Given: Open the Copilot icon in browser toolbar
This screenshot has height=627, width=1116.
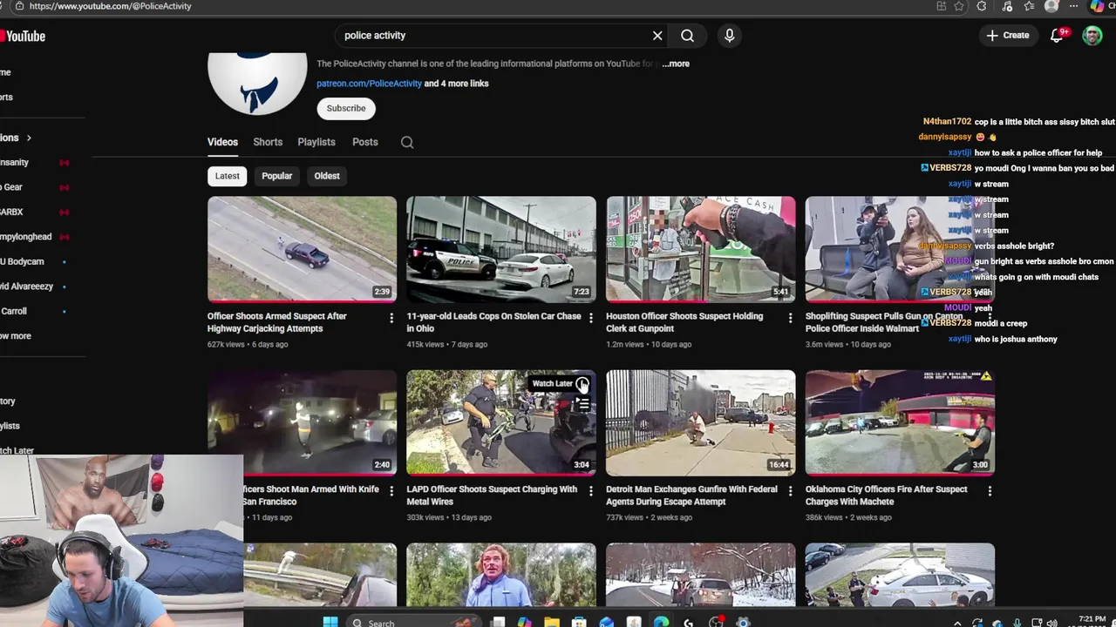Looking at the screenshot, I should point(1097,6).
